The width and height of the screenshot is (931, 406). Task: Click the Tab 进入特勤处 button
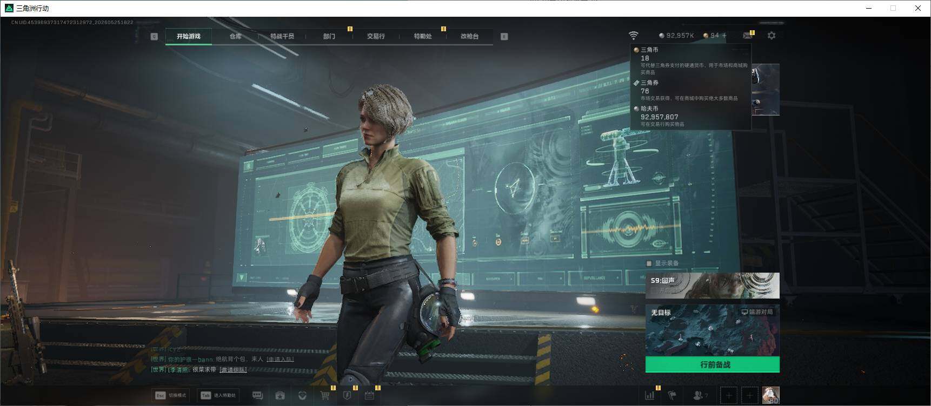click(x=218, y=395)
